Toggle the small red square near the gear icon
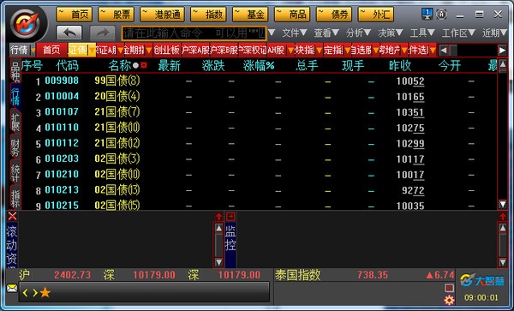514x311 pixels. click(x=449, y=288)
